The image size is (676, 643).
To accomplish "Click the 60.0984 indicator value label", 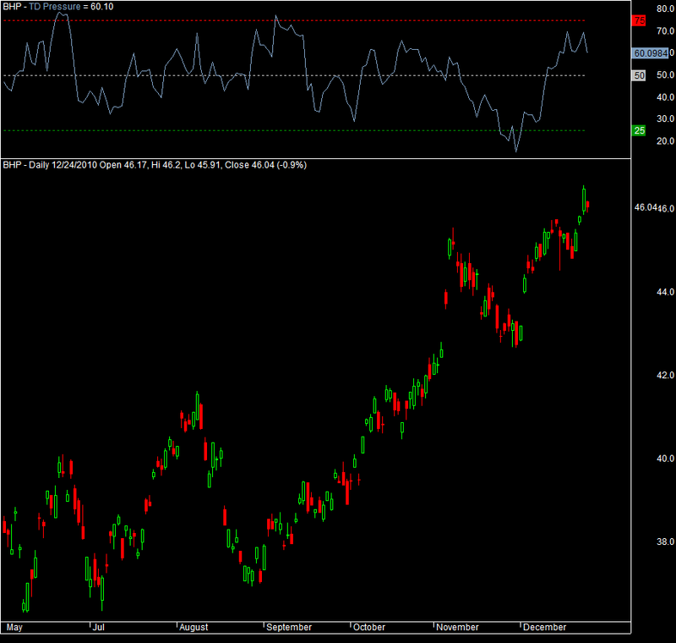I will [x=650, y=53].
